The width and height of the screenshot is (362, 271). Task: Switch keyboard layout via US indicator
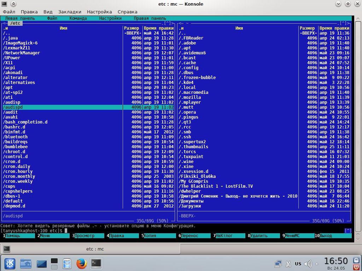pos(298,264)
